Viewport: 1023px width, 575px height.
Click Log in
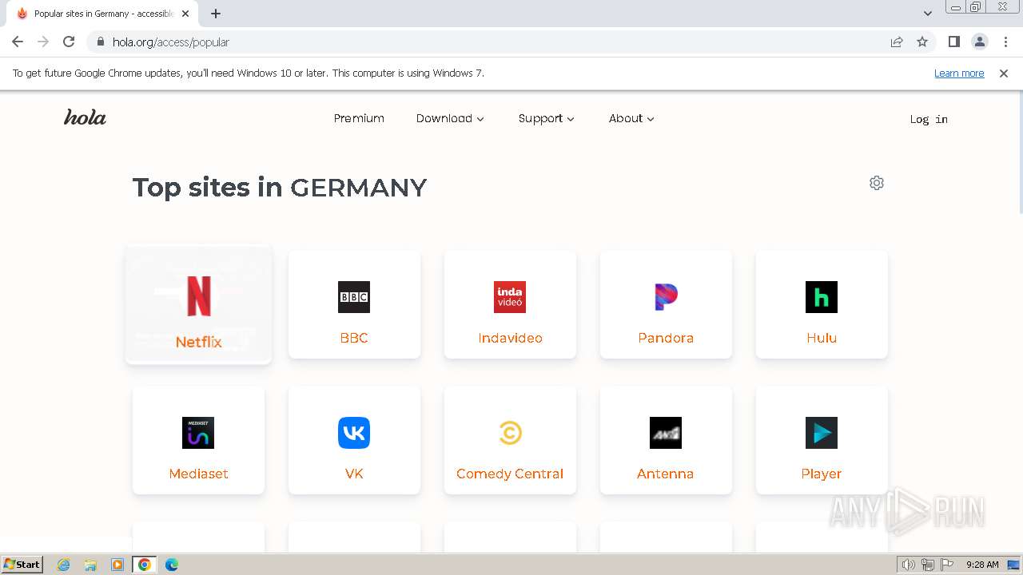(929, 119)
